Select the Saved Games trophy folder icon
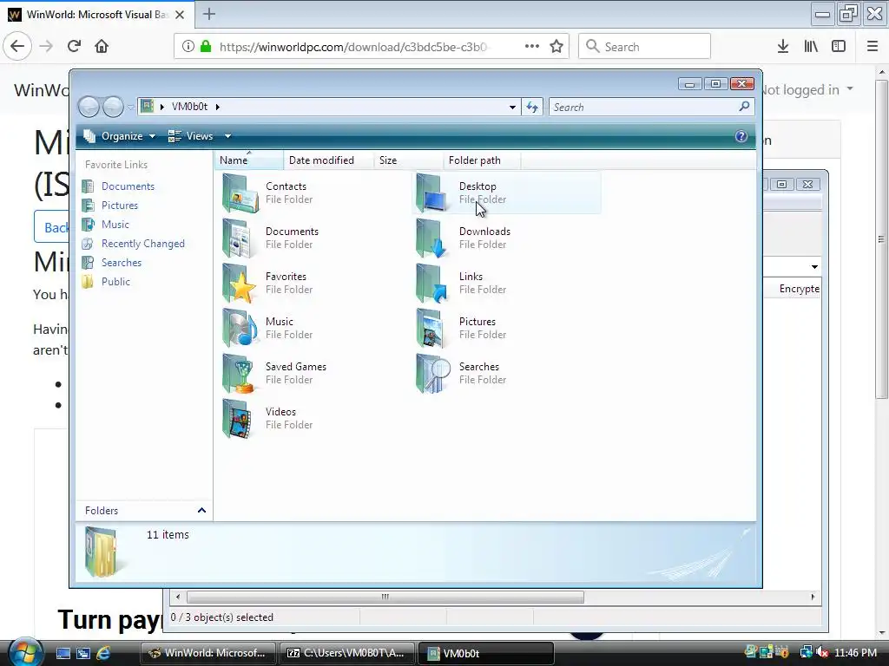The width and height of the screenshot is (889, 666). [240, 373]
